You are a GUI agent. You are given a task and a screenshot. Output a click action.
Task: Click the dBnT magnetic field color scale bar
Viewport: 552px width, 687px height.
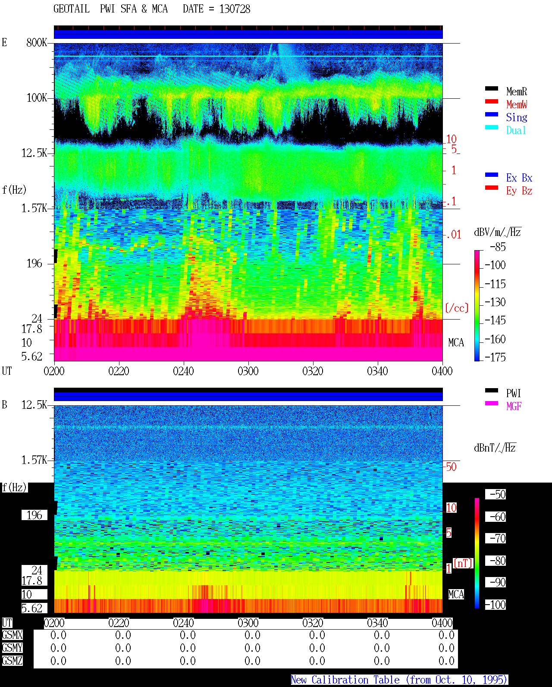click(477, 553)
